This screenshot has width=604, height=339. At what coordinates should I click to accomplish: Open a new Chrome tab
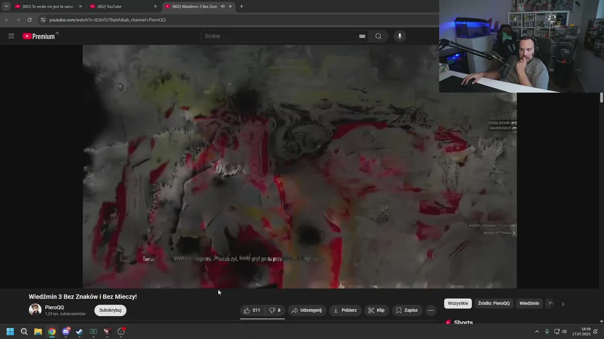tap(242, 7)
